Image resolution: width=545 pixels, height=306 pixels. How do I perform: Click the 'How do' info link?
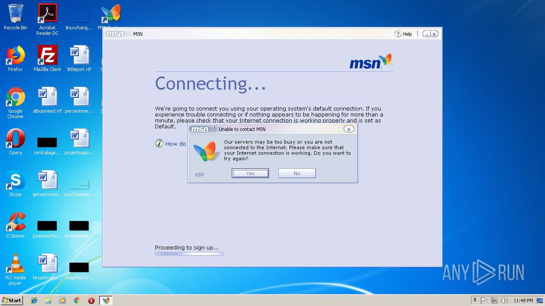175,144
